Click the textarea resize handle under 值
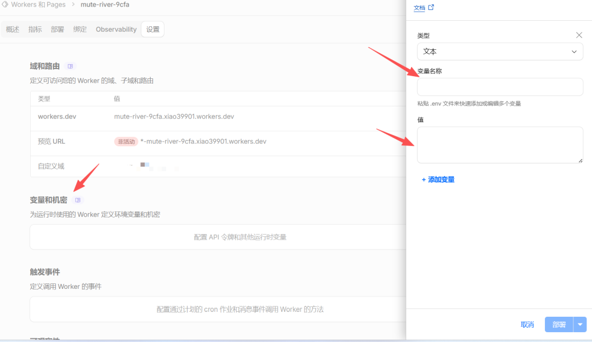 point(580,160)
